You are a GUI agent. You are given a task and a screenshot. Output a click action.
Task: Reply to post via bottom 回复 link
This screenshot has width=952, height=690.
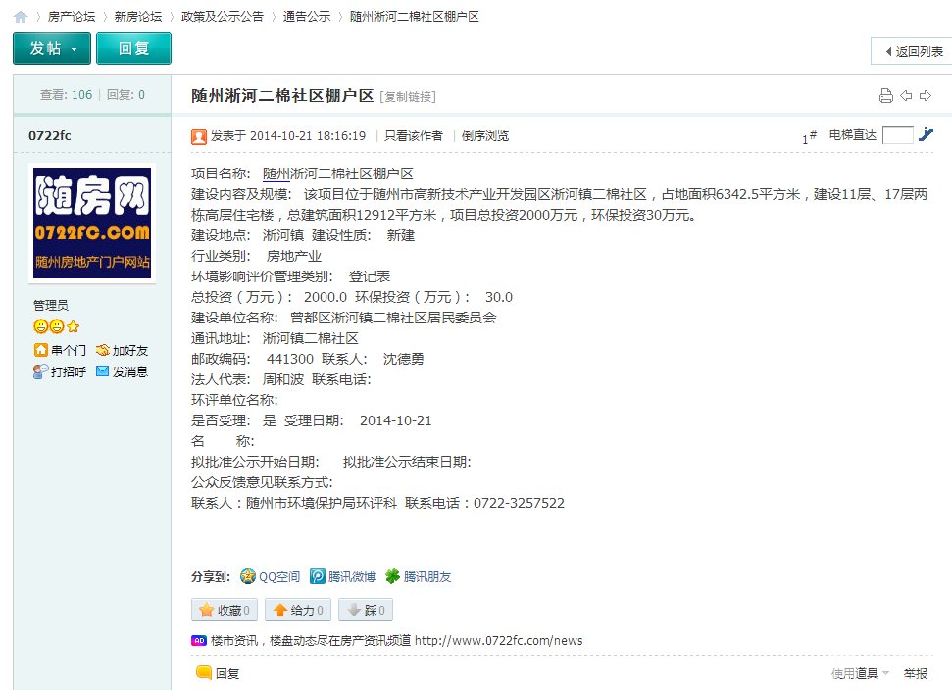point(227,673)
